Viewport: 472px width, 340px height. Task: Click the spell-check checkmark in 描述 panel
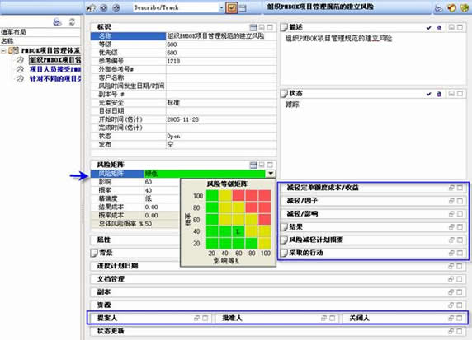[x=429, y=28]
